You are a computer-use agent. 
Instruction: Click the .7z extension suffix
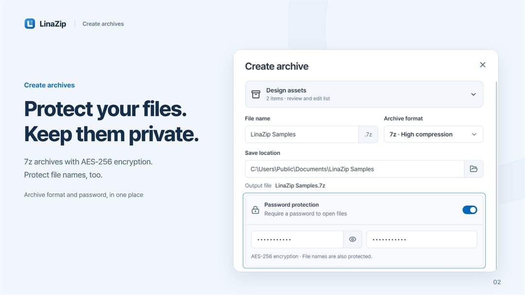click(x=368, y=134)
